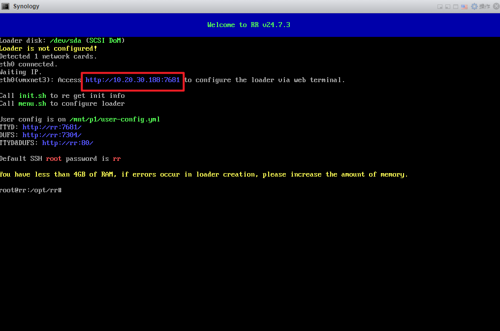Open the http://10.20.30.188:7681 web terminal link
500x331 pixels.
(x=132, y=80)
